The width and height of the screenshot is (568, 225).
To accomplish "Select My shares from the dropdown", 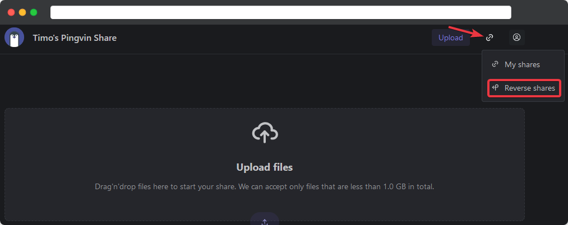I will (x=523, y=64).
